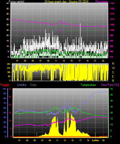This screenshot has width=120, height=144.
Task: Click the red 25 value on rain axis
Action: [x=10, y=97]
